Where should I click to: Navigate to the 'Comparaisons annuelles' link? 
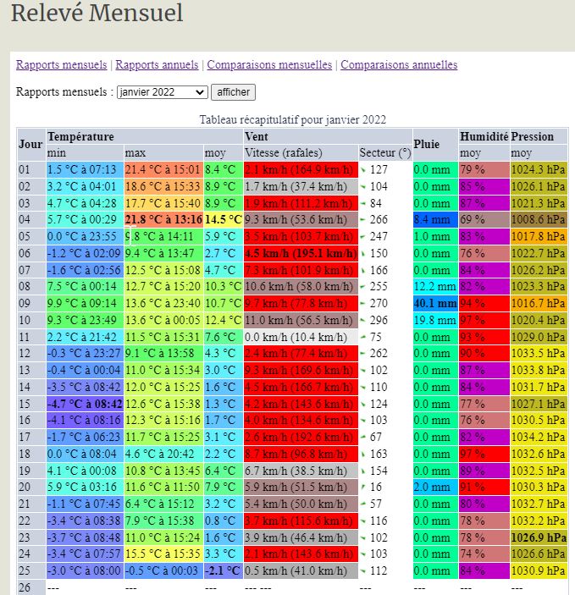click(x=399, y=65)
